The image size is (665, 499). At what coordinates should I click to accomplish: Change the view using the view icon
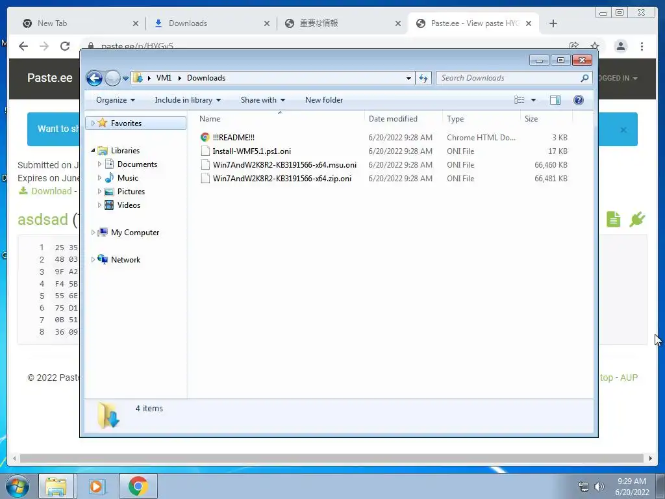519,100
